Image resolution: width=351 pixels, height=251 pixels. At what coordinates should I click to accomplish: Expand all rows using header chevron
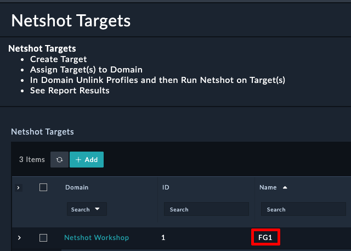[x=19, y=188]
